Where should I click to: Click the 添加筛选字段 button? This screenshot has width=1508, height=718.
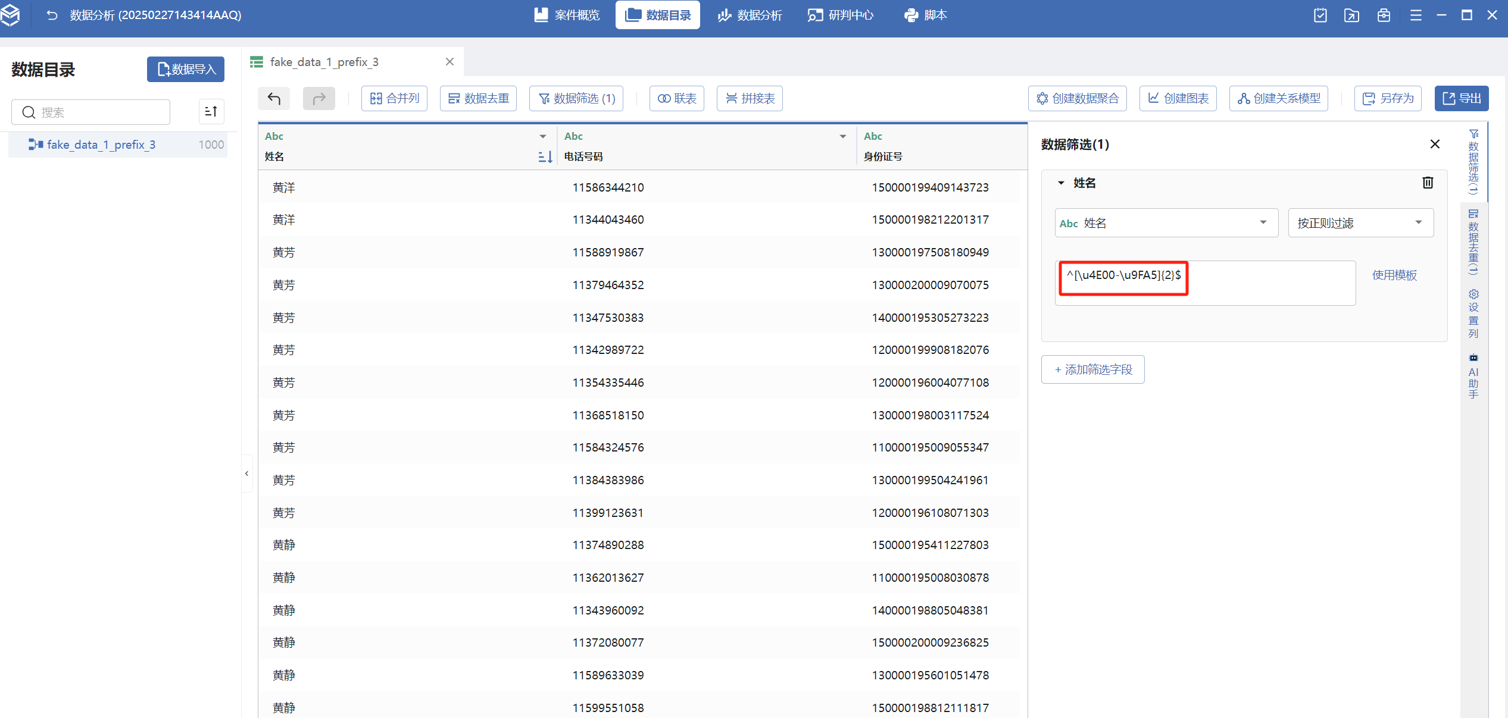tap(1092, 369)
